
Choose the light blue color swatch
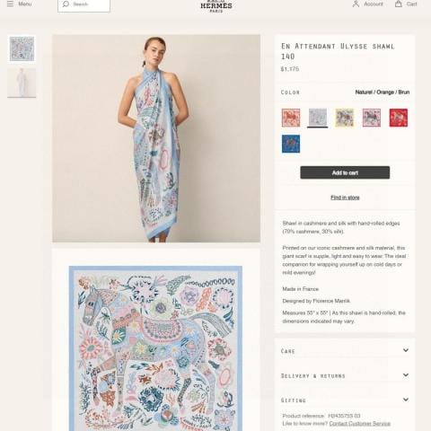pos(318,118)
